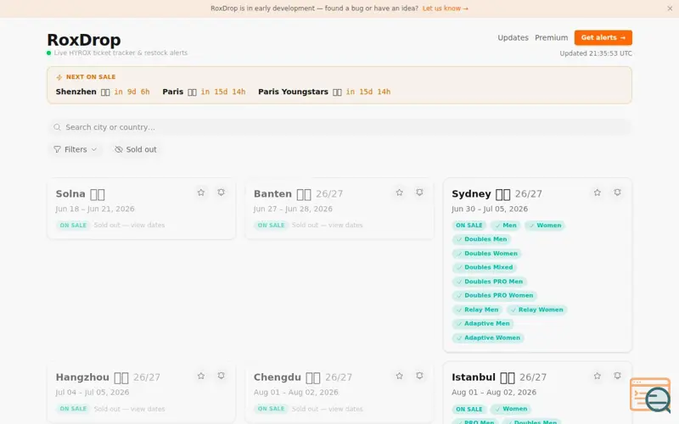
Task: Open the Updates page
Action: click(x=513, y=37)
